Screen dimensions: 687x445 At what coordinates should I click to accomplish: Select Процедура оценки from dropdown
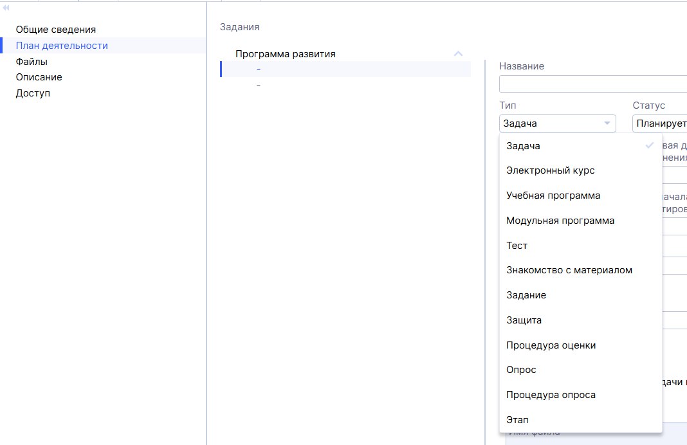point(551,345)
